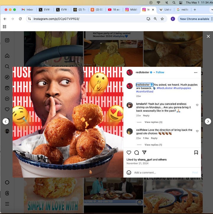Open Control Center in macOS menu bar
Viewport: 213px width, 214px height.
point(181,2)
